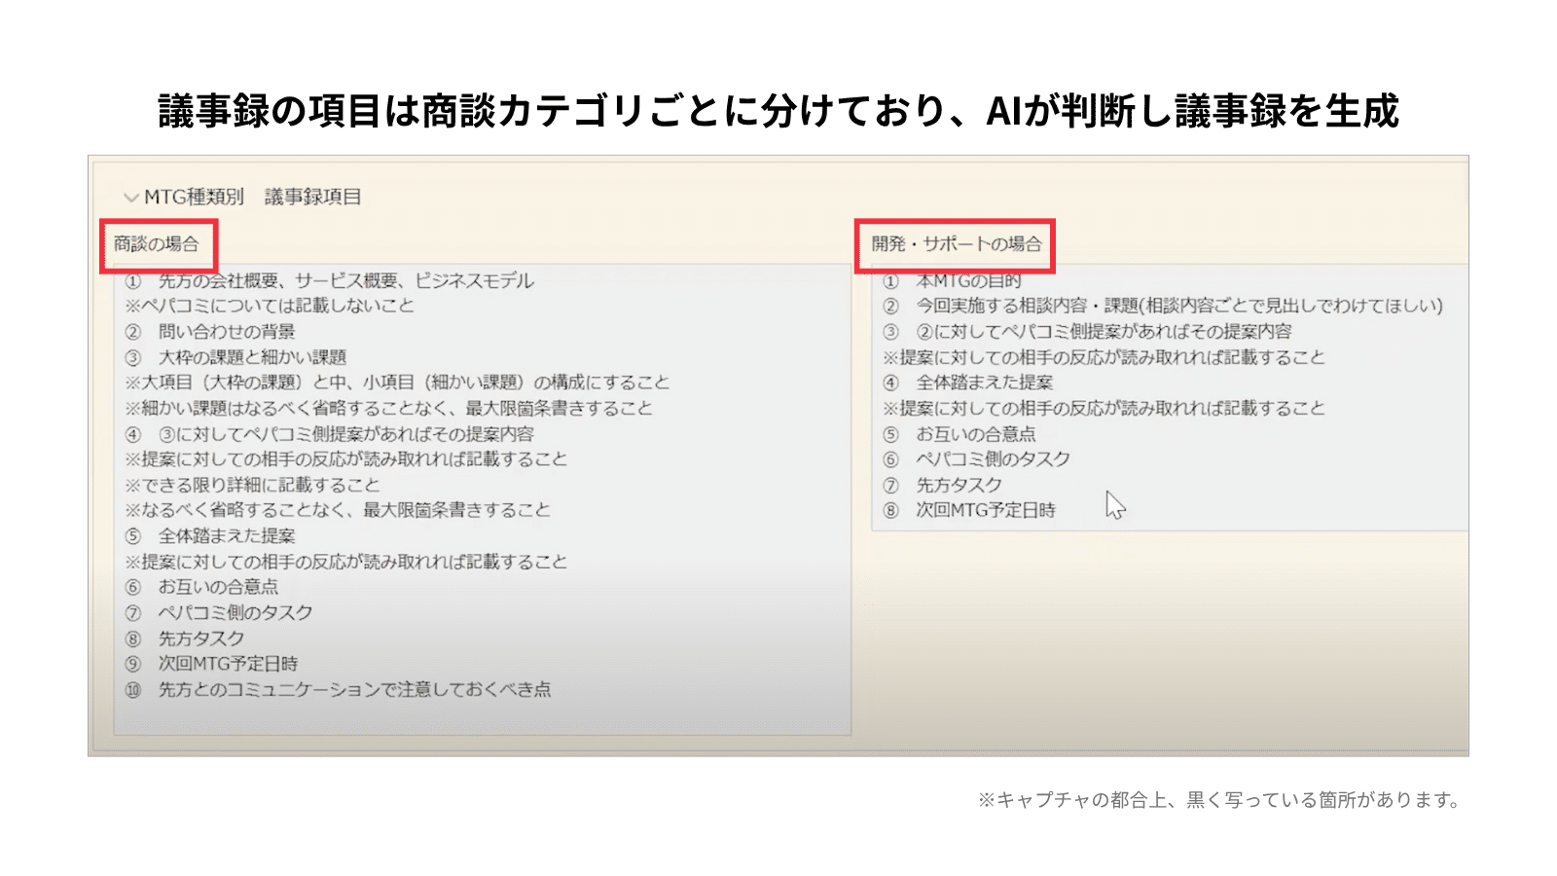The image size is (1557, 876).
Task: Click note ※できる限り詳細に記載すること
Action: (x=252, y=485)
